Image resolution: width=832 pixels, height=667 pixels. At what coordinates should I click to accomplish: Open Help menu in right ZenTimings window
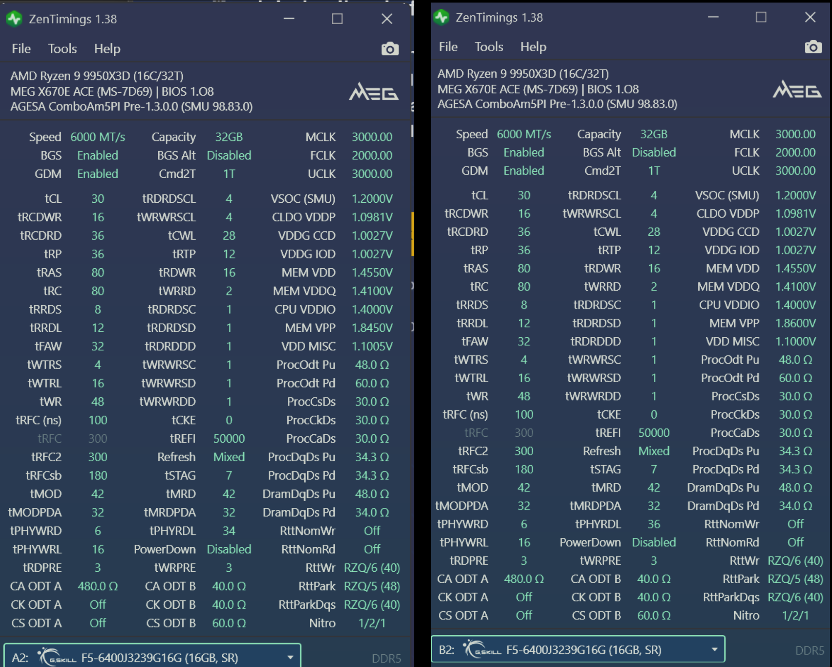tap(533, 47)
